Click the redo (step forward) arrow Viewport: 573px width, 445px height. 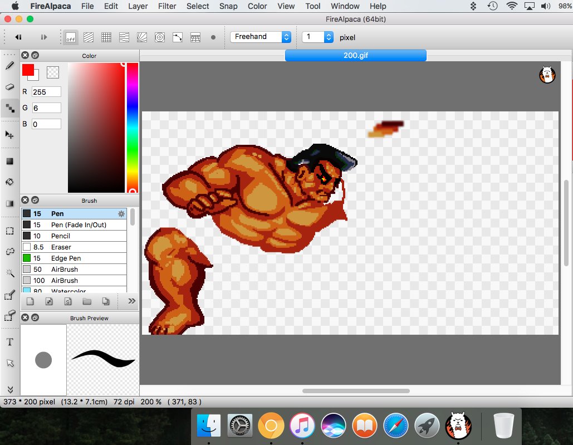click(44, 37)
